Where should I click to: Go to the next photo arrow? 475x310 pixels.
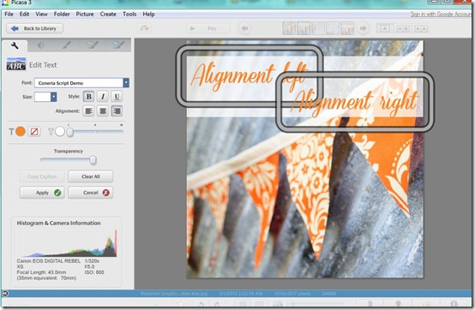pos(363,28)
